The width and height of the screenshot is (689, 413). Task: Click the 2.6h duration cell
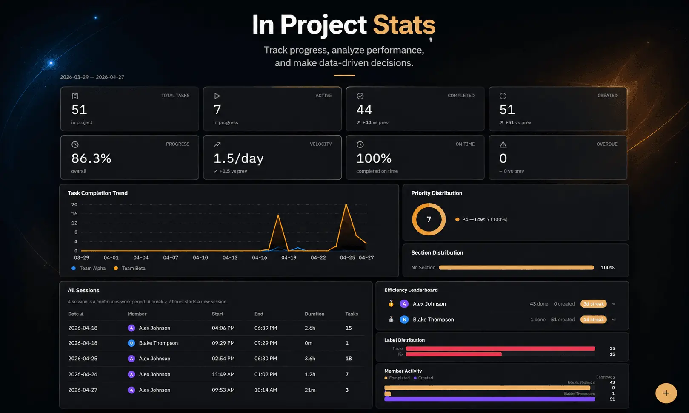pyautogui.click(x=310, y=328)
